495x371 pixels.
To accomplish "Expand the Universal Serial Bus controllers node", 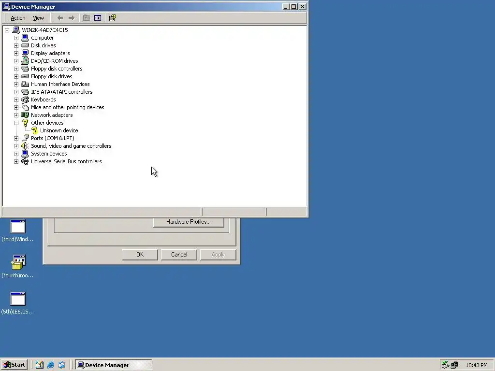I will coord(16,161).
